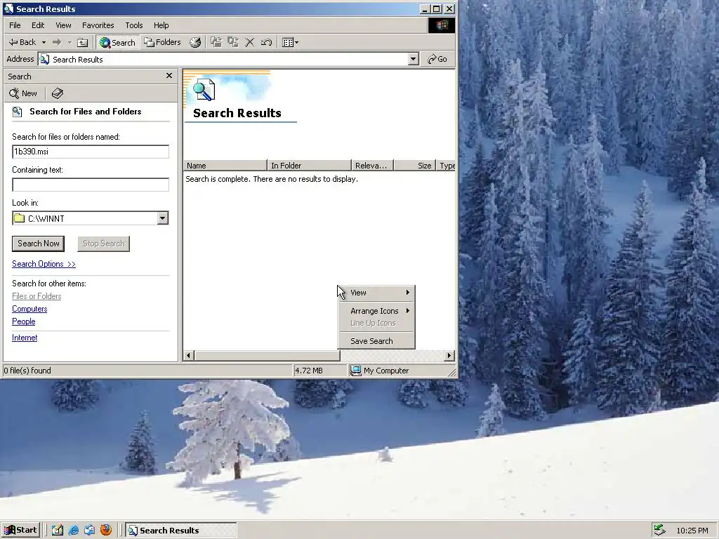Image resolution: width=719 pixels, height=539 pixels.
Task: Open the Tools menu
Action: coord(134,25)
